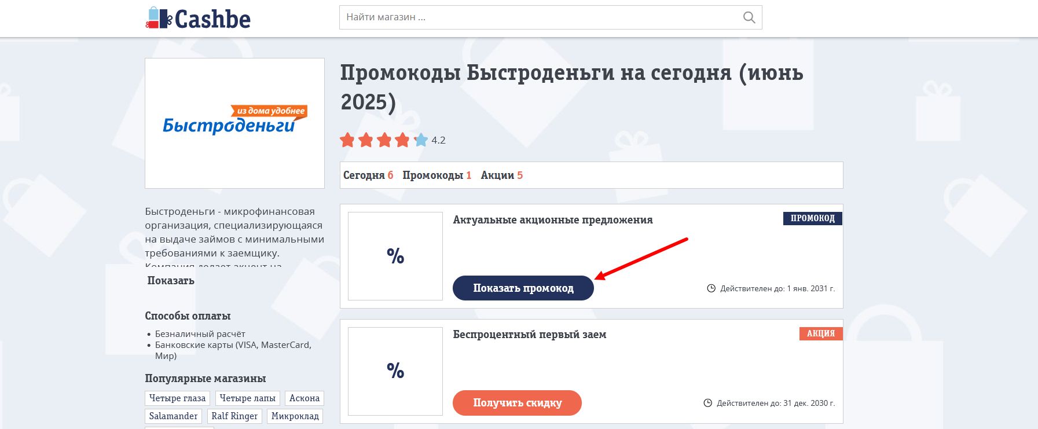Screen dimensions: 1038x429
Task: Click the page heading Промокоды Быстроденьги
Action: click(x=571, y=87)
